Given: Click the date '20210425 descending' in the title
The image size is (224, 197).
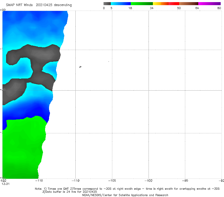Looking at the screenshot, I should pos(54,5).
